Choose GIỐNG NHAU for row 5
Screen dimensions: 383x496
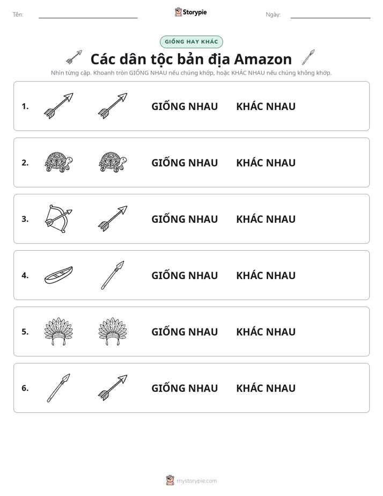pos(185,332)
